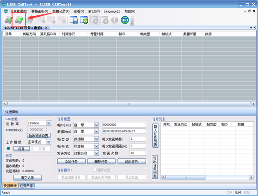Click the 增量时间 column header
The image size is (258, 196).
click(x=102, y=34)
